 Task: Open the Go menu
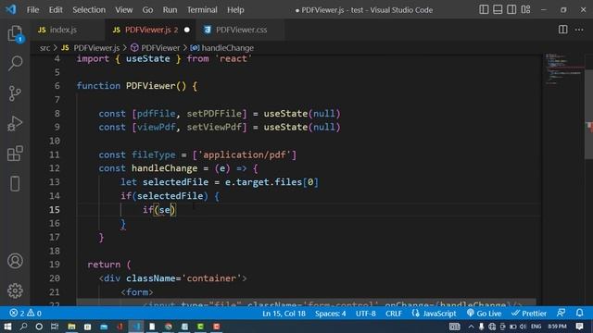coord(147,9)
